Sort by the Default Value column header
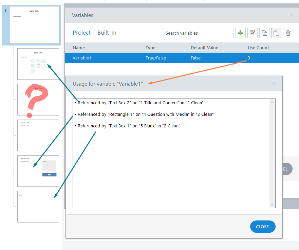The height and width of the screenshot is (250, 299). pos(204,48)
